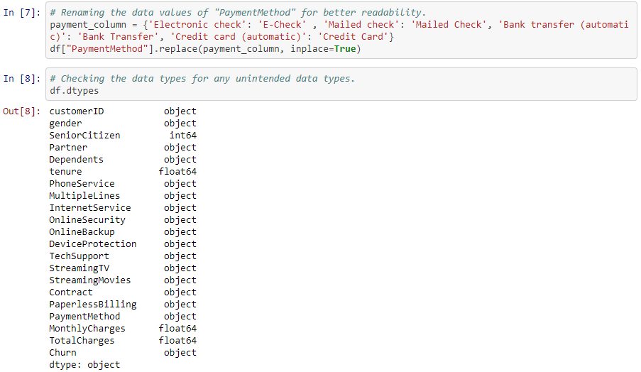Click the df.dtypes code line
Image resolution: width=641 pixels, height=372 pixels.
[x=75, y=91]
